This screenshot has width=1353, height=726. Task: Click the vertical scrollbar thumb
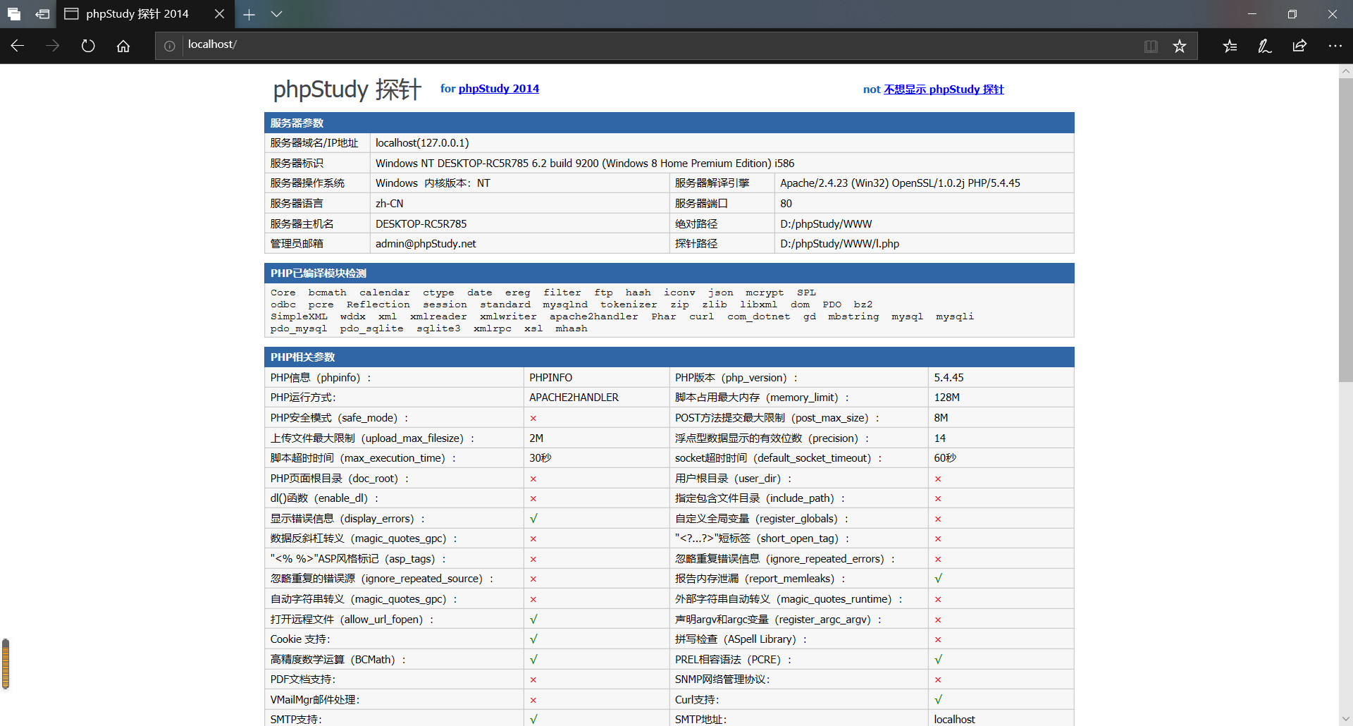[1346, 229]
